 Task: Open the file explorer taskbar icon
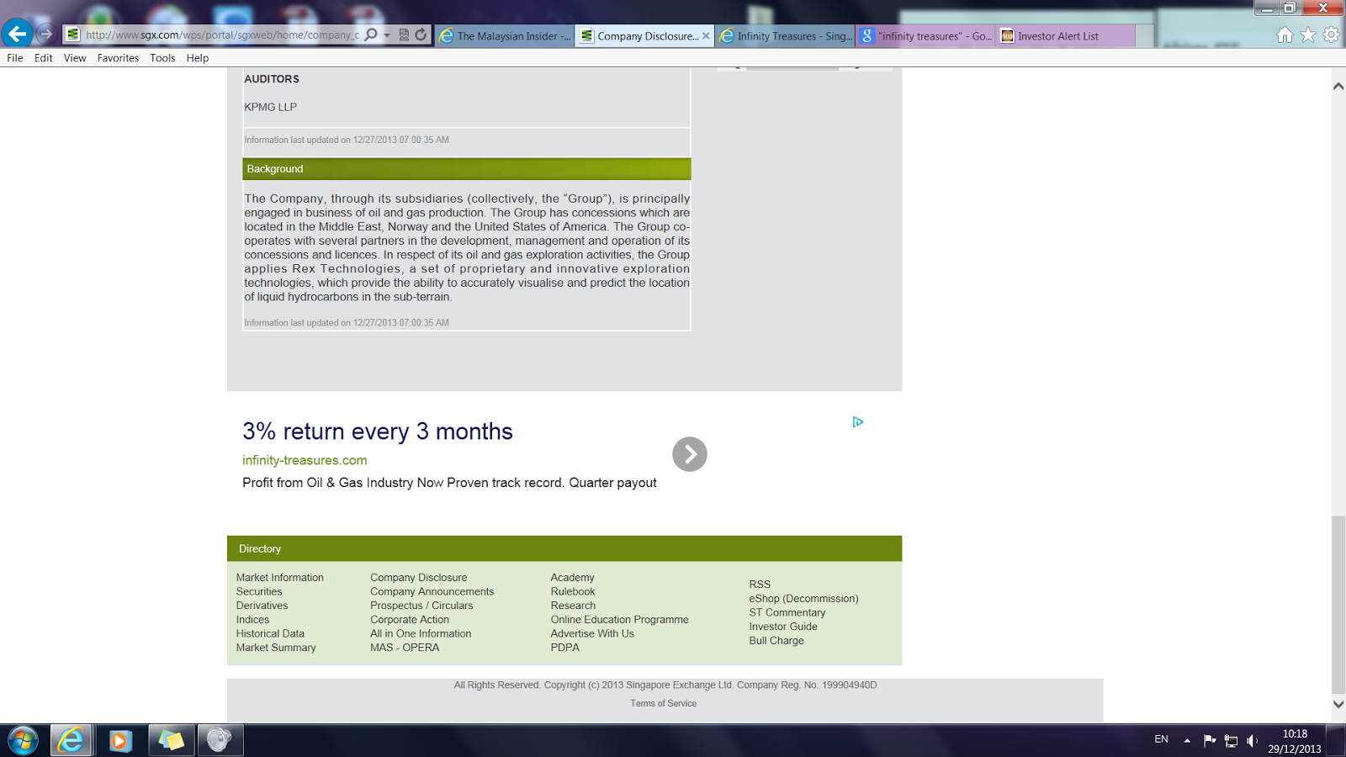(172, 740)
